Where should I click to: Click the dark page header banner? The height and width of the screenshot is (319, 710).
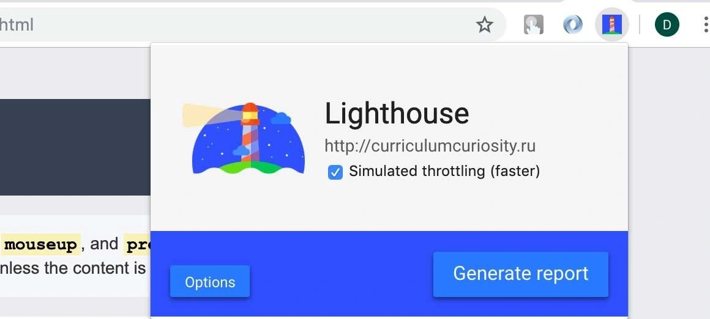[x=75, y=147]
